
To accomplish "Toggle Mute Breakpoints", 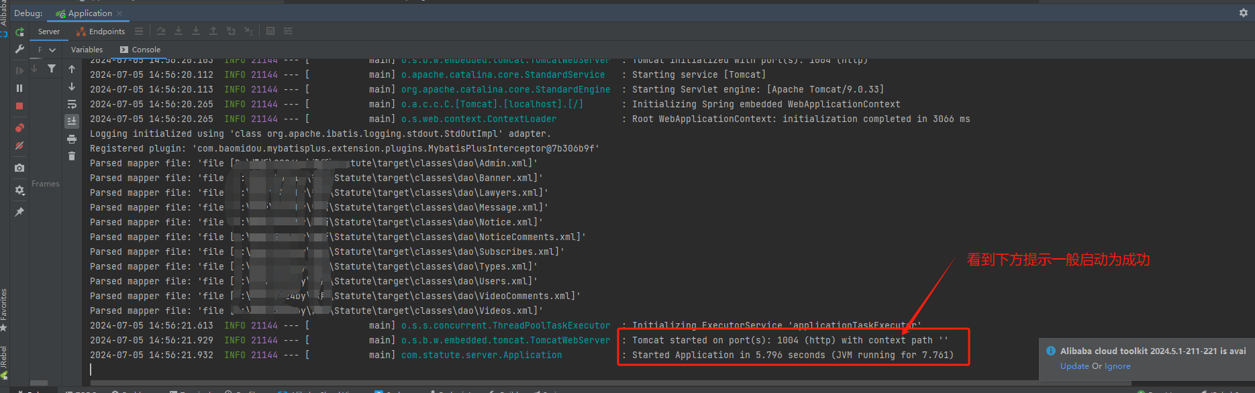I will tap(19, 146).
